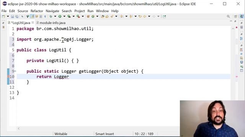Collapse the getLogger method fold marker
This screenshot has height=137, width=245.
click(15, 71)
